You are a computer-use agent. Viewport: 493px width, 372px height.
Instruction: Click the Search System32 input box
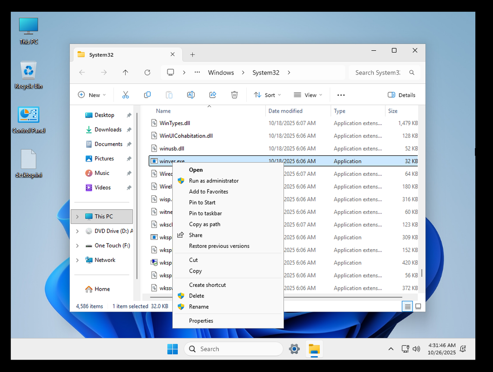pyautogui.click(x=384, y=73)
